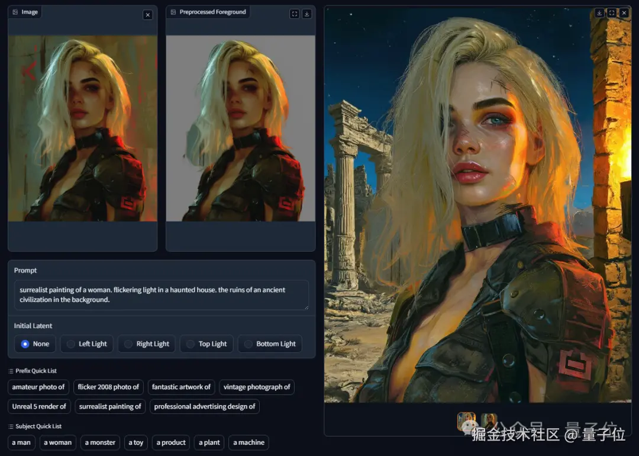This screenshot has width=639, height=456.
Task: Close the generated output preview
Action: click(x=624, y=13)
